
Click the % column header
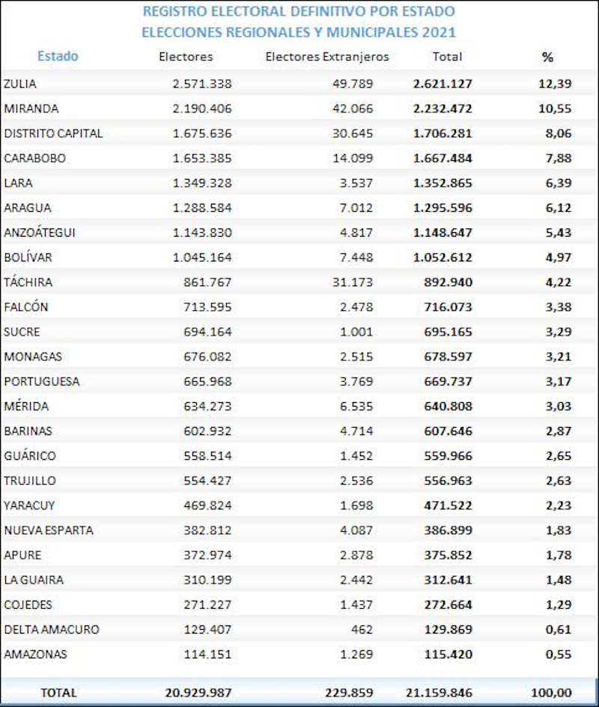pyautogui.click(x=547, y=57)
